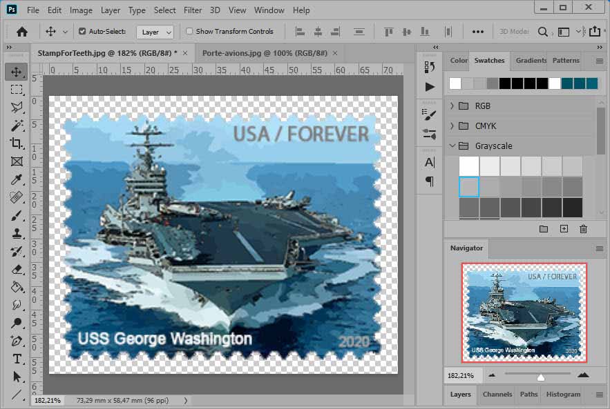This screenshot has width=610, height=409.
Task: Choose the Healing Brush tool
Action: pyautogui.click(x=17, y=197)
